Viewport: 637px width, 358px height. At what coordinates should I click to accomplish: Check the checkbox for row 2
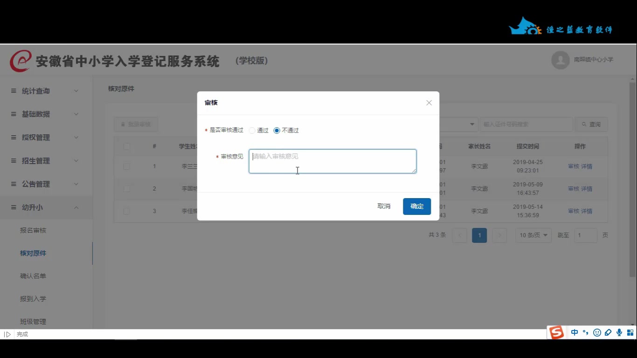pyautogui.click(x=127, y=189)
